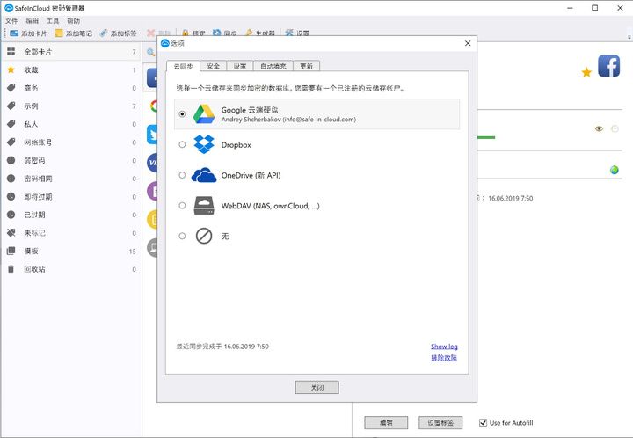Click the 同步 sync toolbar icon
This screenshot has width=633, height=438.
(x=217, y=33)
